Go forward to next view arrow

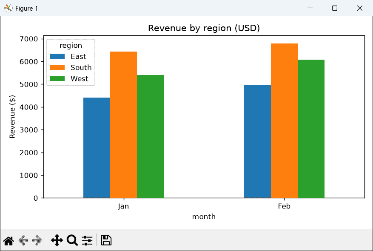(37, 240)
